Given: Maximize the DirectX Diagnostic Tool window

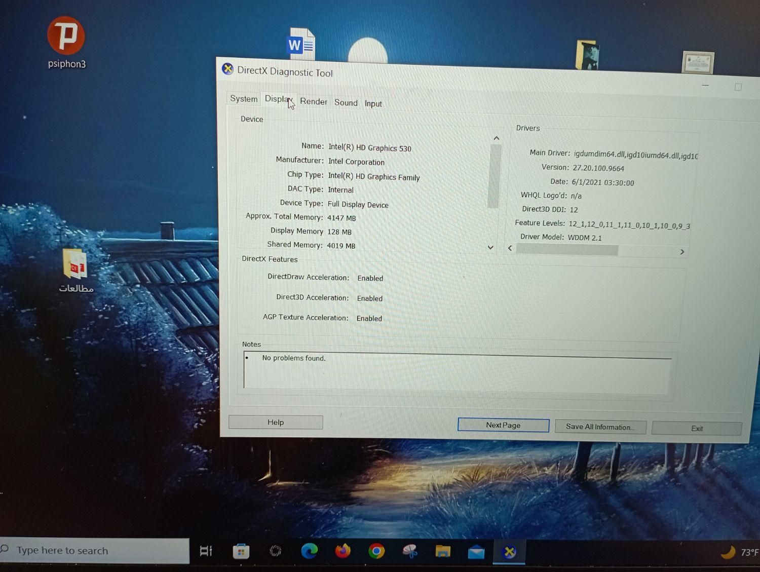Looking at the screenshot, I should [x=738, y=87].
